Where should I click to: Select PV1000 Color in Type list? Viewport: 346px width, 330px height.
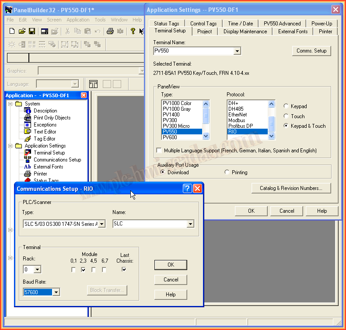pyautogui.click(x=177, y=103)
